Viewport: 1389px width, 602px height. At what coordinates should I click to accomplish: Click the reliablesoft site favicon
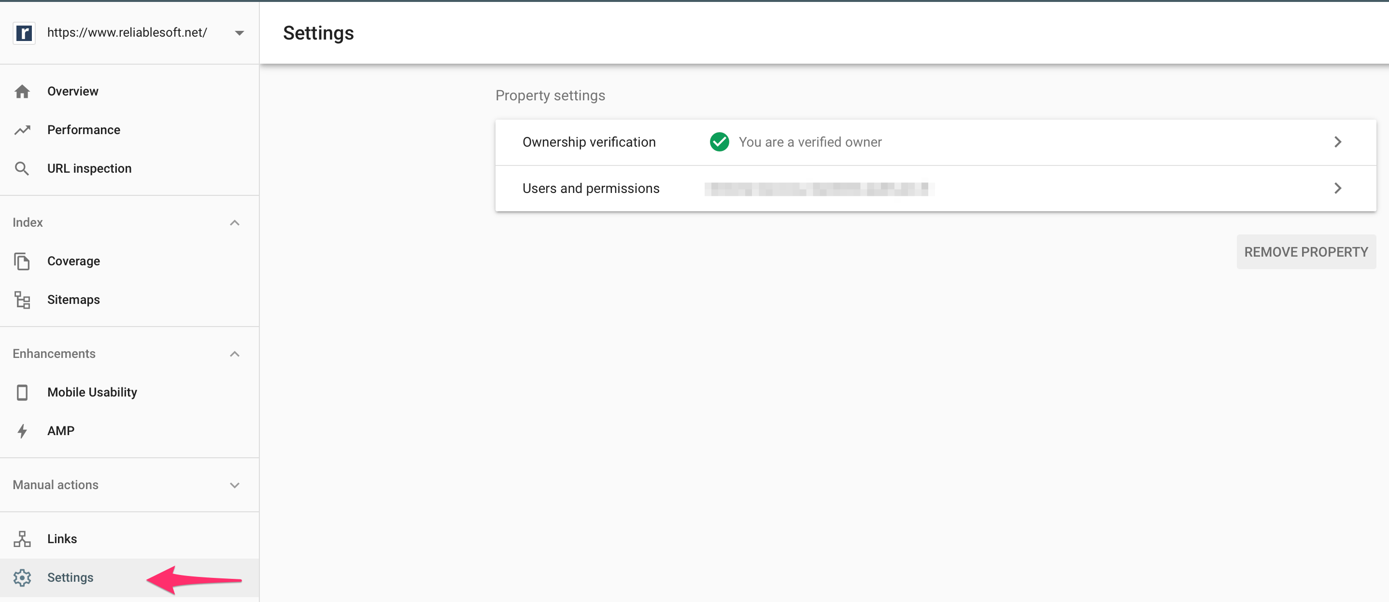24,33
